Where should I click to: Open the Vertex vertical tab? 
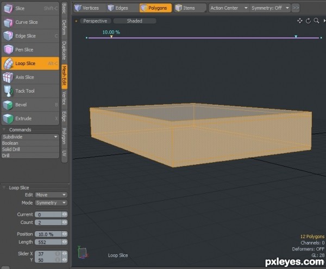tap(64, 98)
